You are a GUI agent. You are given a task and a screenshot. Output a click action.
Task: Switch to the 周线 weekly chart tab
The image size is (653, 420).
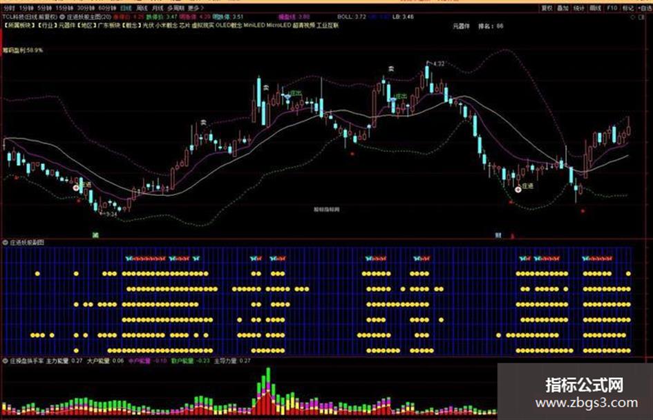(142, 8)
